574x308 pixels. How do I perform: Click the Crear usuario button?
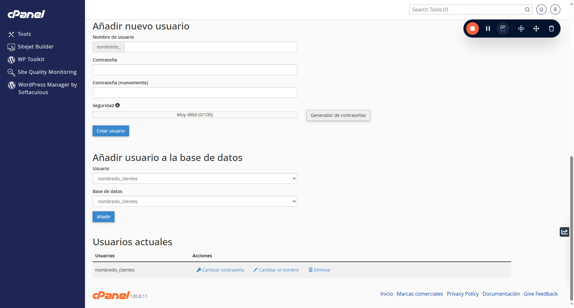(111, 131)
